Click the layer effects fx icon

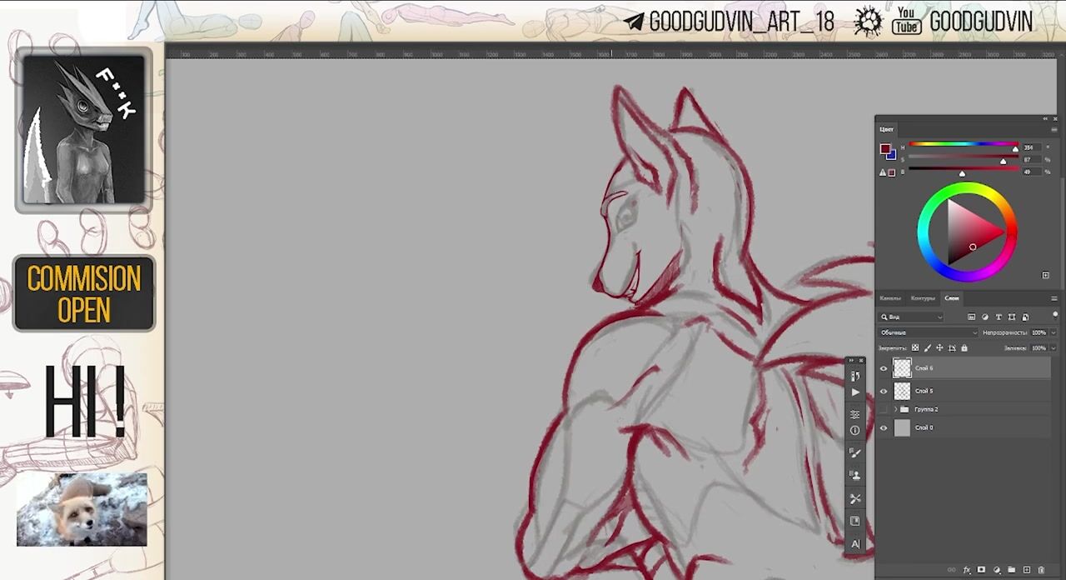pos(967,570)
